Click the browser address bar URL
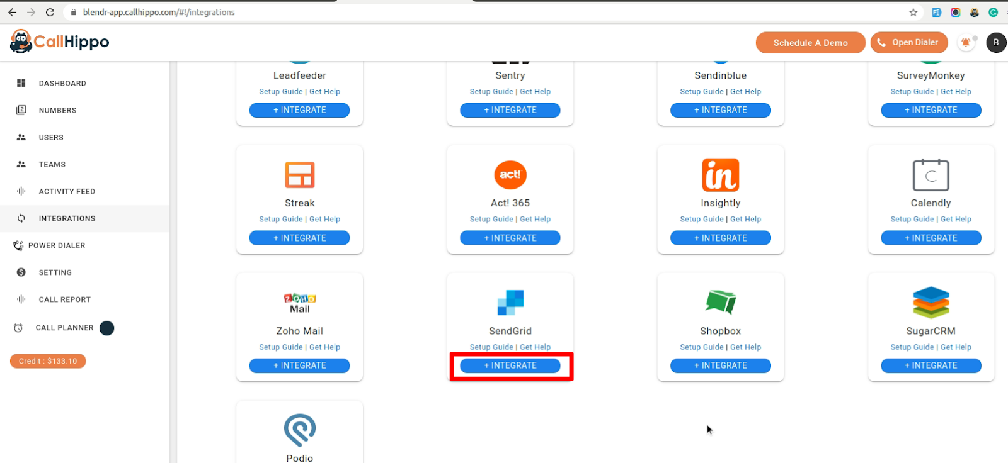Screen dimensions: 1008x463 click(159, 12)
